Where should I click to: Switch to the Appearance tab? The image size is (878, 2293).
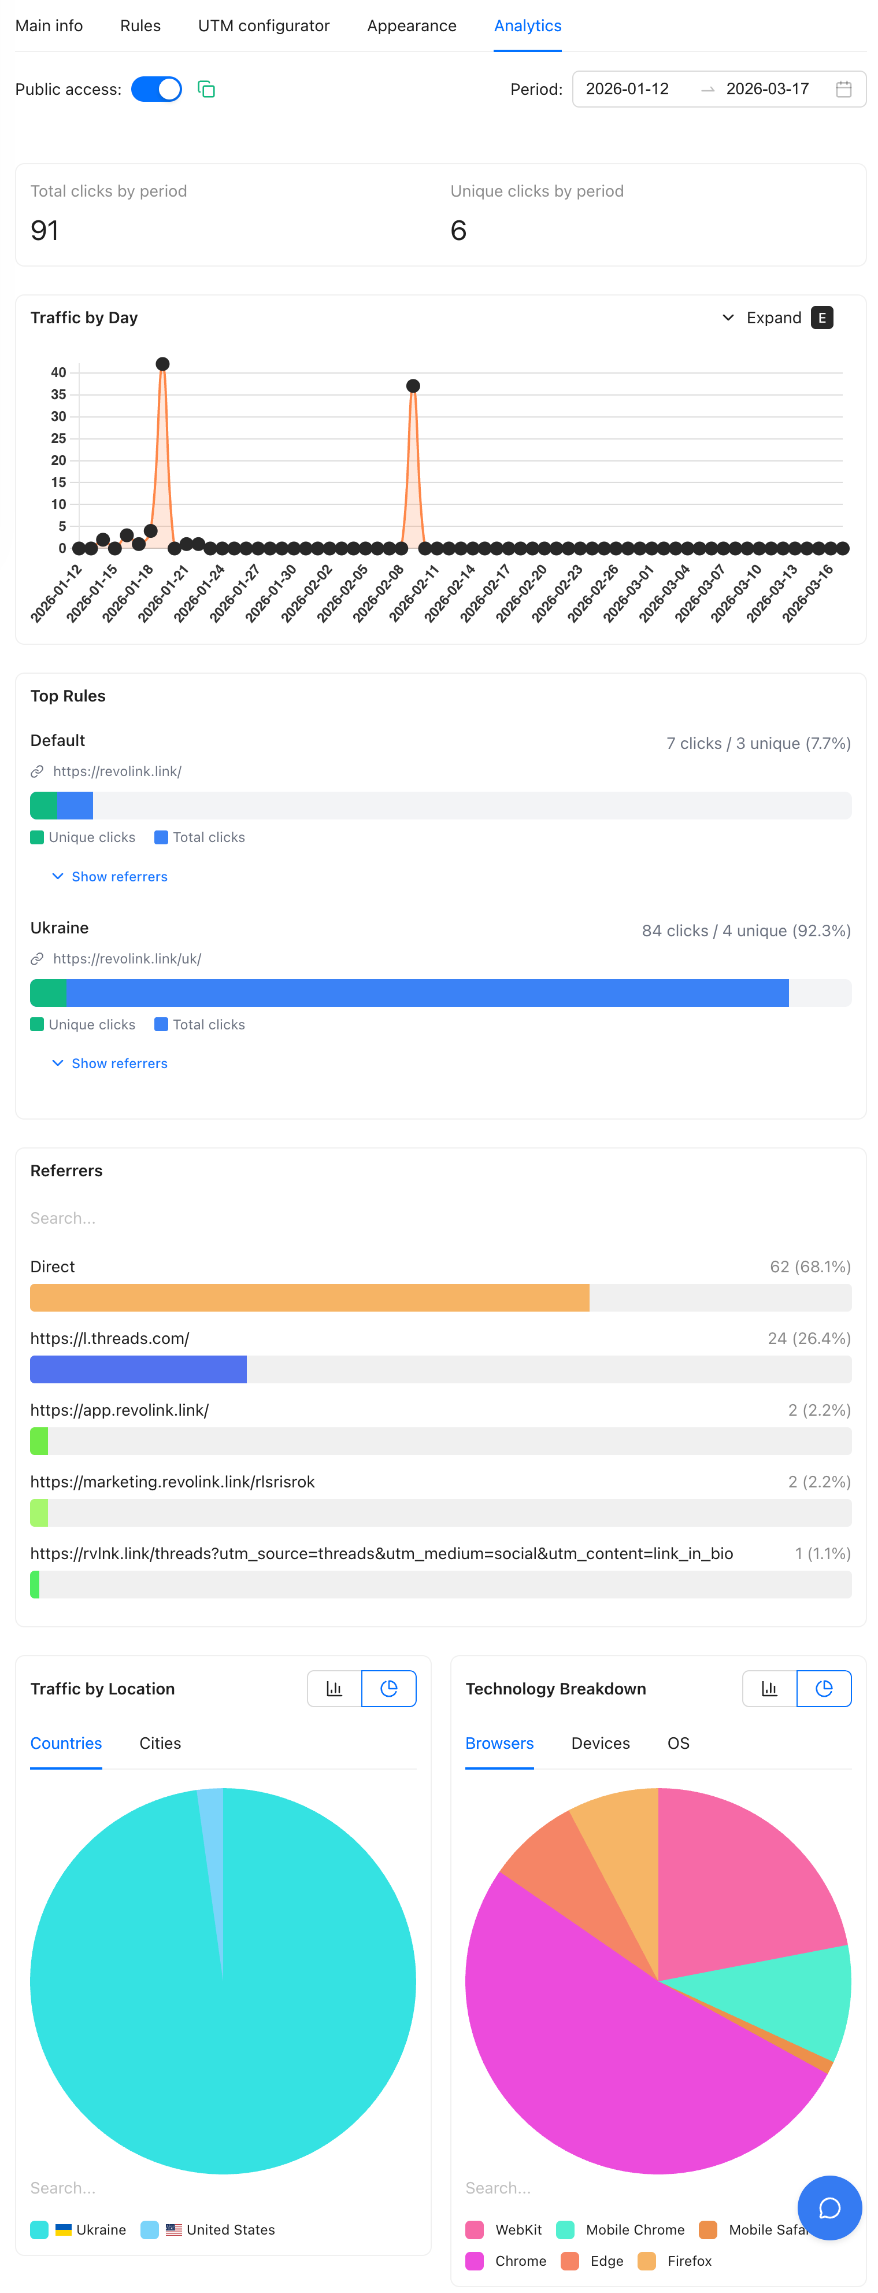pyautogui.click(x=411, y=26)
